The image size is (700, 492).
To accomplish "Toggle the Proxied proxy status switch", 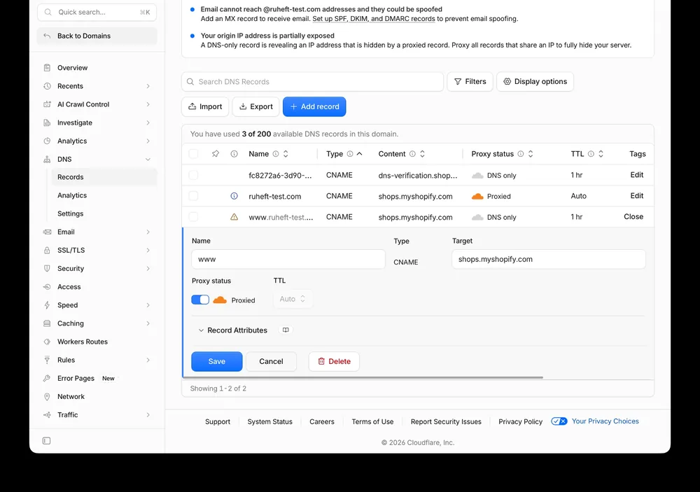I will point(200,300).
